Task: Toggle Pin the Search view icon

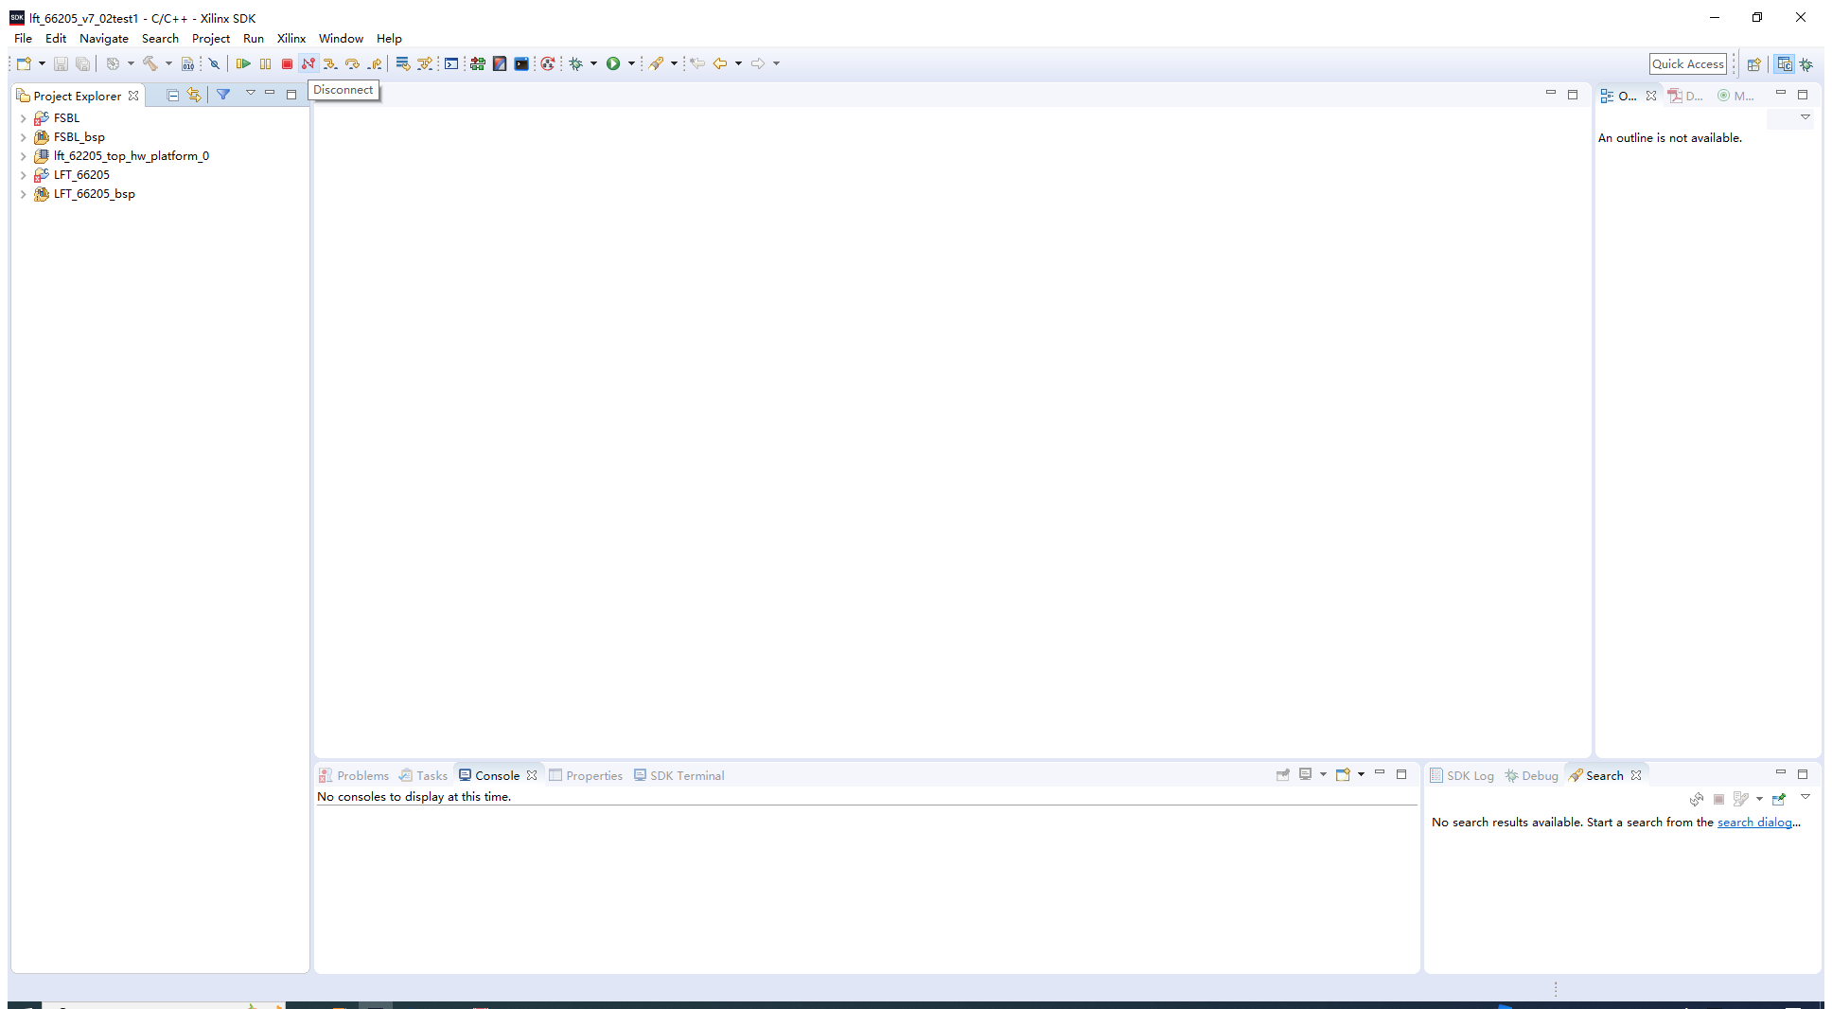Action: click(x=1779, y=799)
